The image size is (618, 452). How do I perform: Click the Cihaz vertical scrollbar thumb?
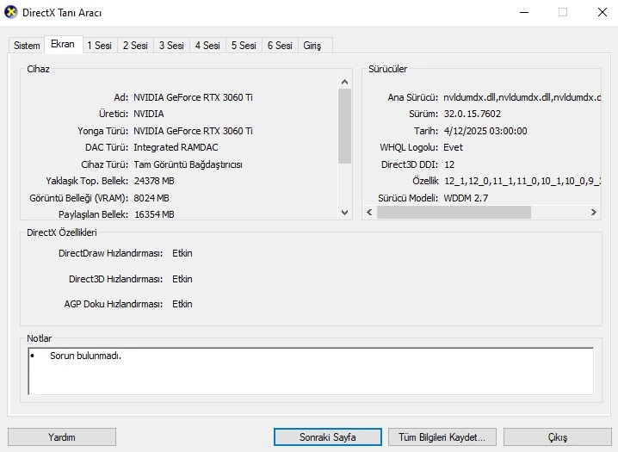pyautogui.click(x=344, y=126)
